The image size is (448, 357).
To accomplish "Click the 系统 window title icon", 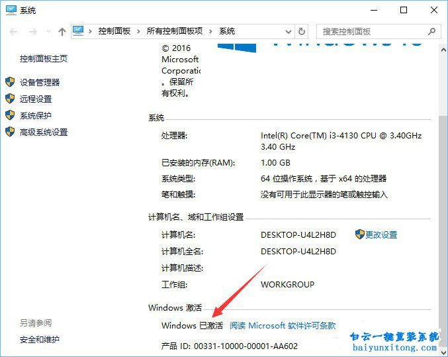I will tap(11, 11).
